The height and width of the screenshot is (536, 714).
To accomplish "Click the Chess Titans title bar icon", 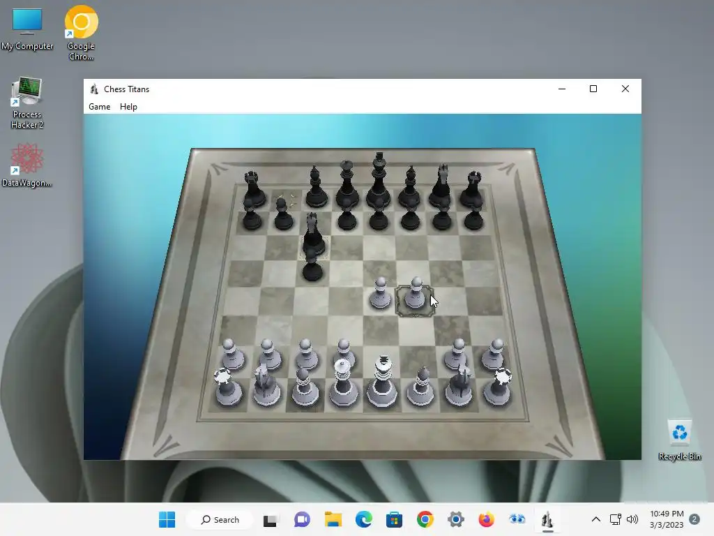I will click(x=94, y=89).
